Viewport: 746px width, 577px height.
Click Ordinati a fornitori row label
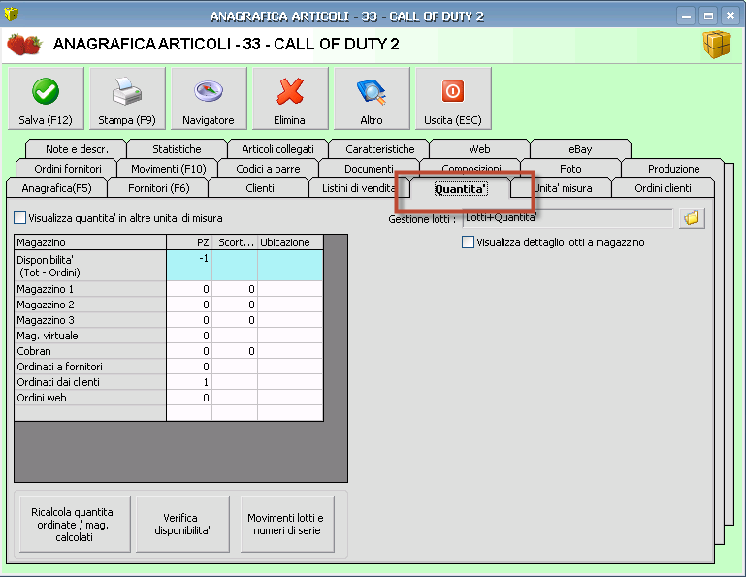click(90, 367)
